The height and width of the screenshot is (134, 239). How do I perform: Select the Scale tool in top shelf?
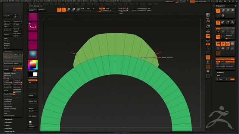tap(73, 10)
